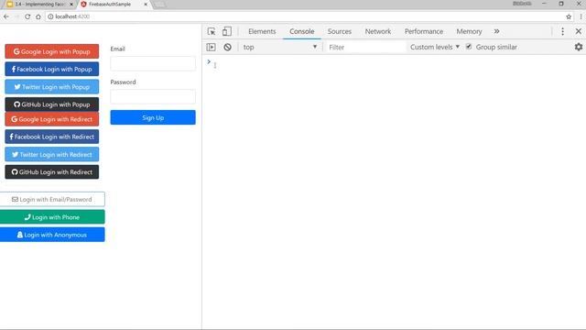Open the DevTools three-dot menu
Viewport: 586px width, 330px height.
562,31
